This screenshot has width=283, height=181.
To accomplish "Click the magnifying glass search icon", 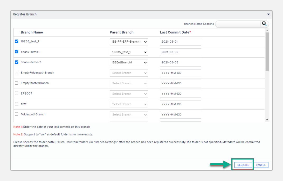I will click(264, 24).
